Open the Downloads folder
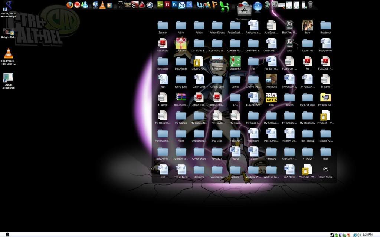Image resolution: width=380 pixels, height=237 pixels. [x=181, y=64]
